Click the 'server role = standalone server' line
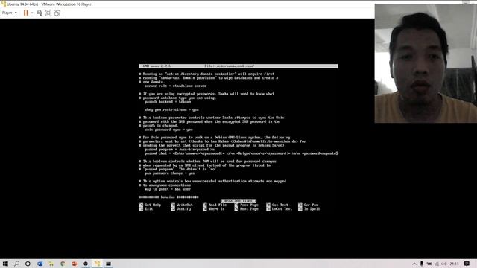This screenshot has width=477, height=268. point(176,86)
